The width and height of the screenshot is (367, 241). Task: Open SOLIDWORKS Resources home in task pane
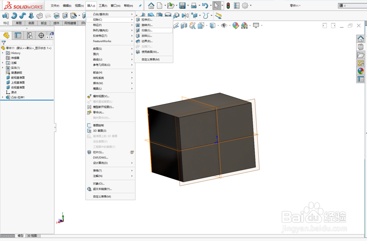361,39
